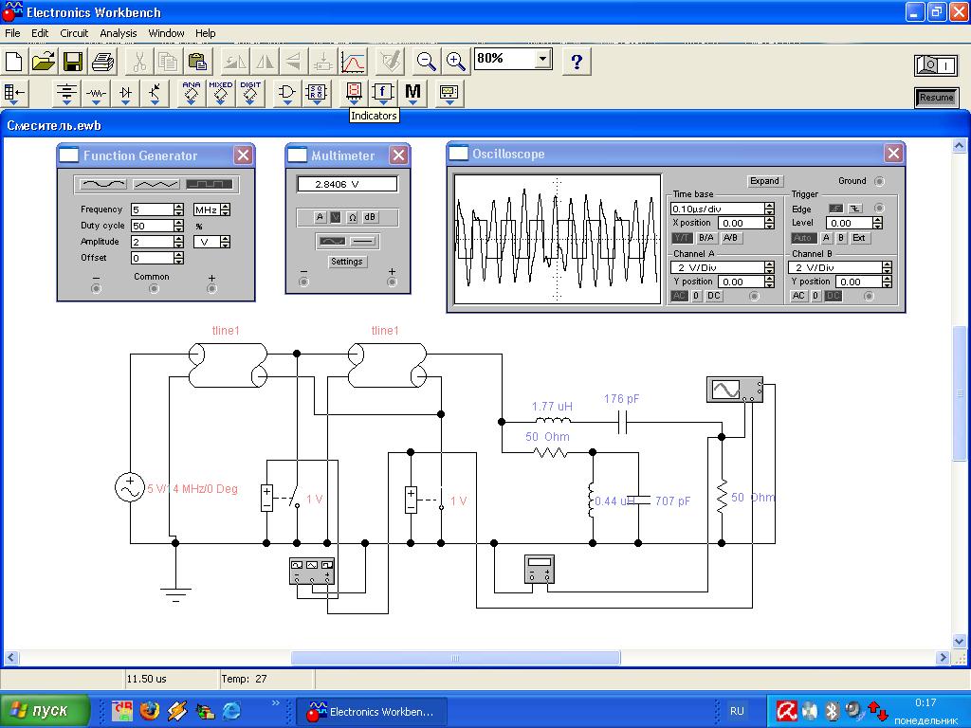Flip component vertically
971x728 pixels.
click(x=294, y=62)
